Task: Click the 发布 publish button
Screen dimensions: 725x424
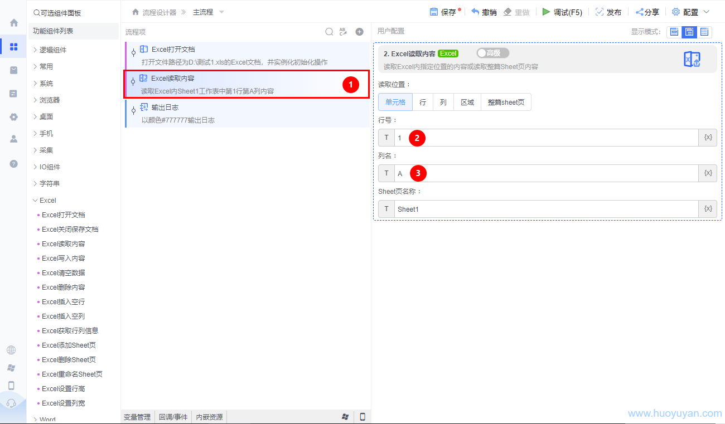Action: 608,12
